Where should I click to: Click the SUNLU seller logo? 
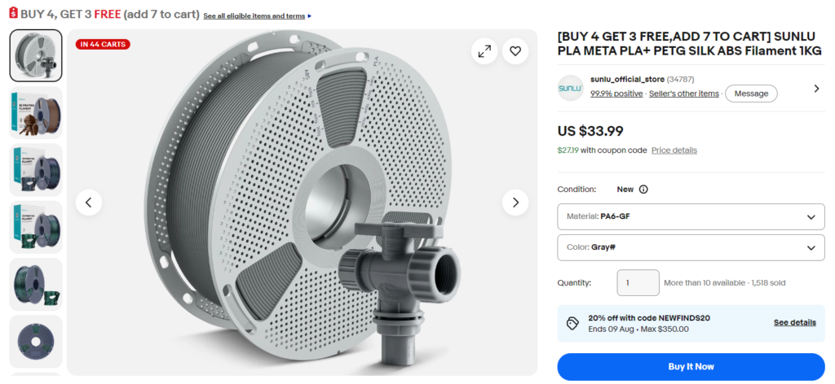pos(570,88)
